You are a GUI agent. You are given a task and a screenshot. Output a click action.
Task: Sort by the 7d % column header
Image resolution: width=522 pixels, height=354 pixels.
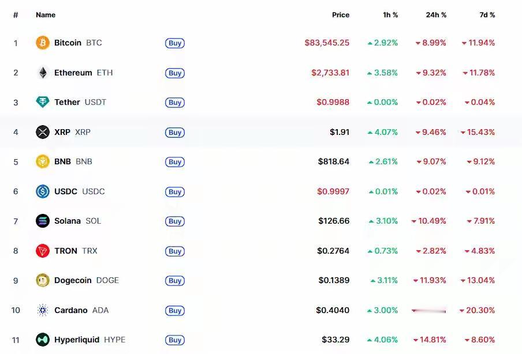coord(487,15)
